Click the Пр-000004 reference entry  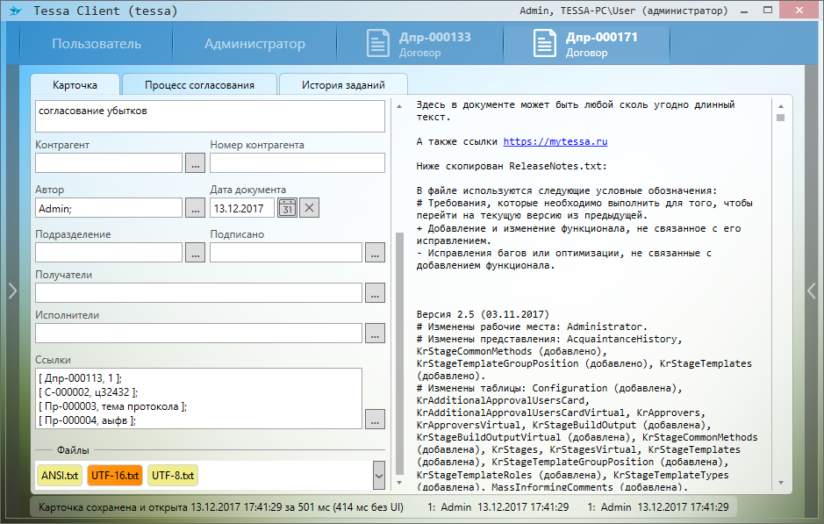pyautogui.click(x=87, y=420)
